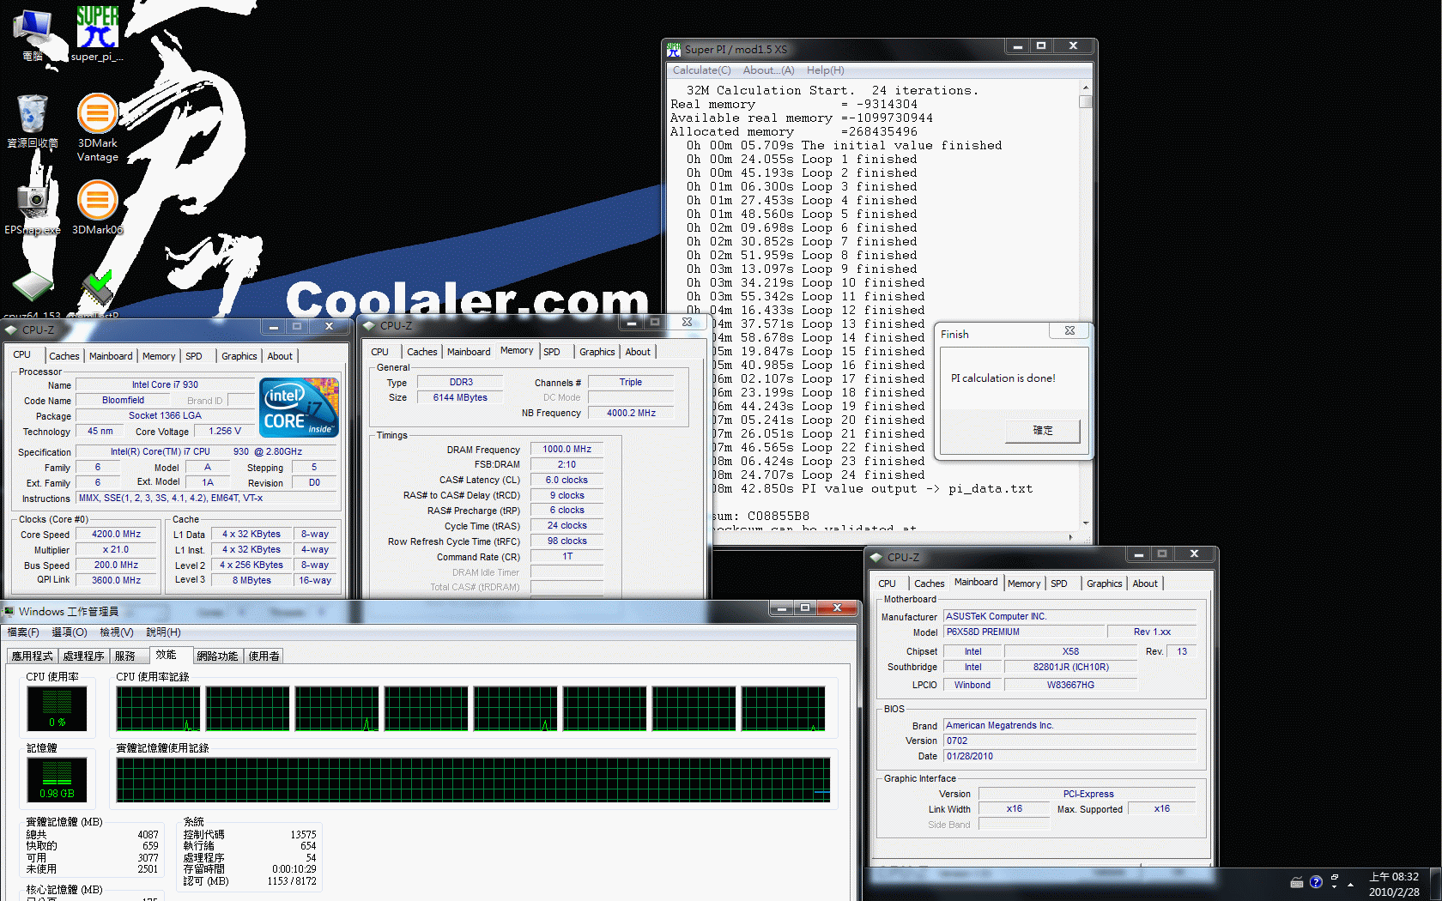Click the BIOS Version 0702 field
This screenshot has height=901, width=1442.
1069,741
